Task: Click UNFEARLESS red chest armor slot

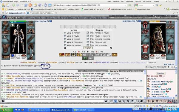Action: [145, 48]
